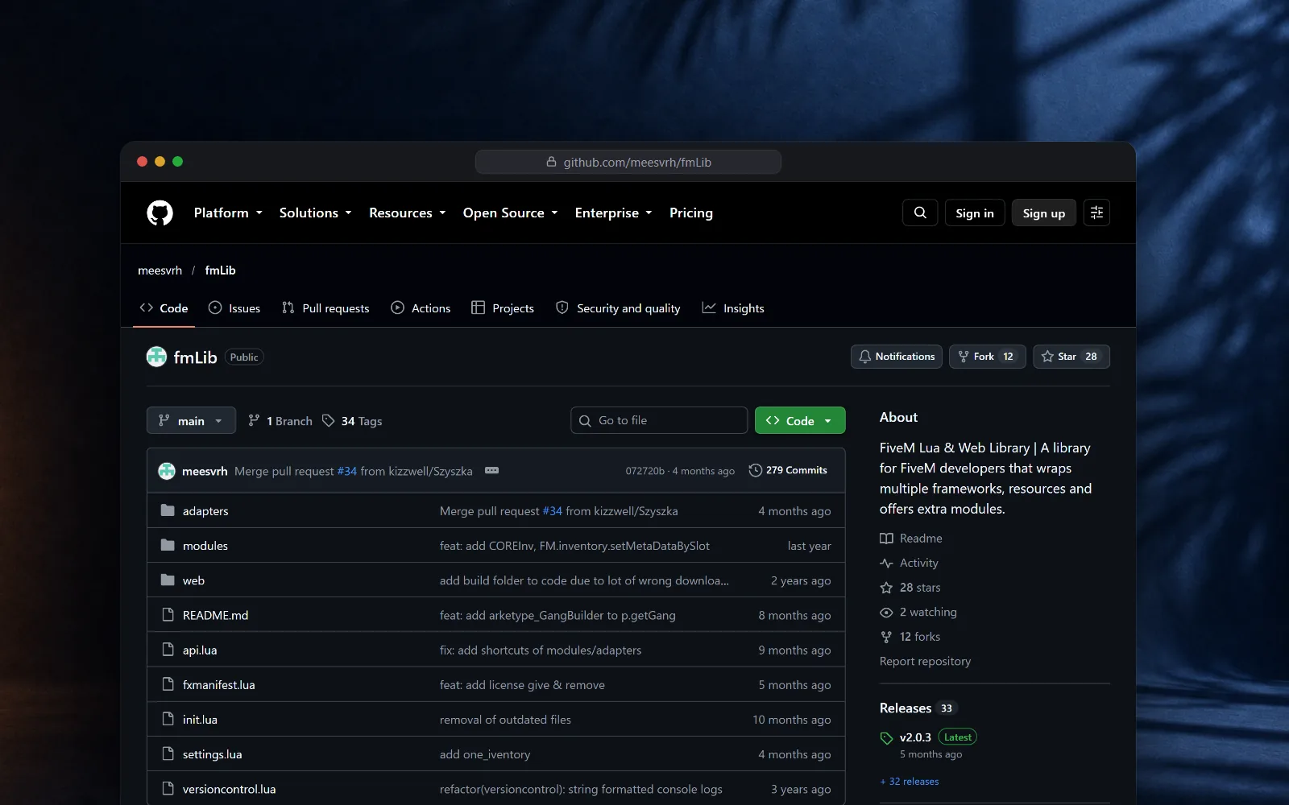Viewport: 1289px width, 805px height.
Task: Expand the Resources dropdown menu
Action: click(407, 213)
